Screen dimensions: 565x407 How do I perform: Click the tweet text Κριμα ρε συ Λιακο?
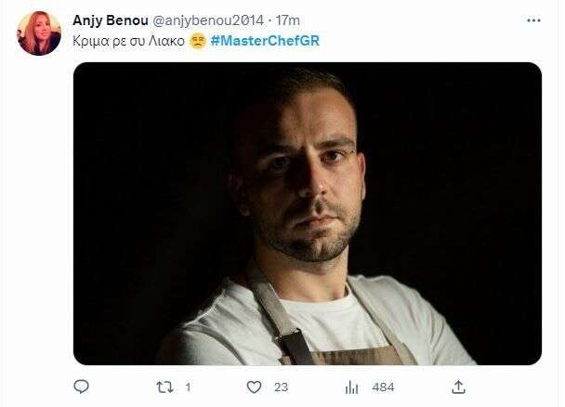point(128,41)
